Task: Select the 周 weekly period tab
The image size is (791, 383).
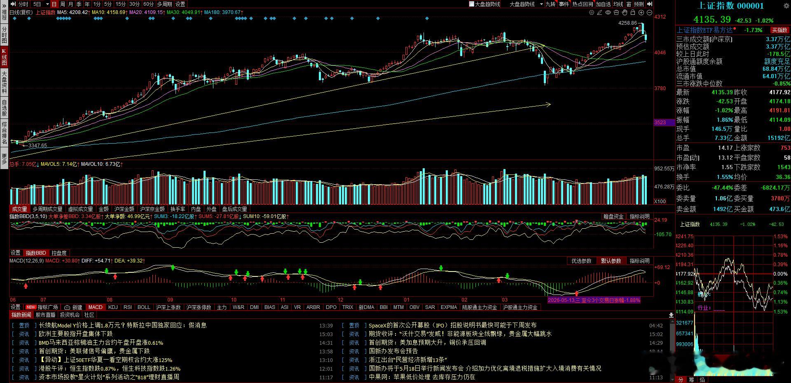Action: click(x=63, y=4)
